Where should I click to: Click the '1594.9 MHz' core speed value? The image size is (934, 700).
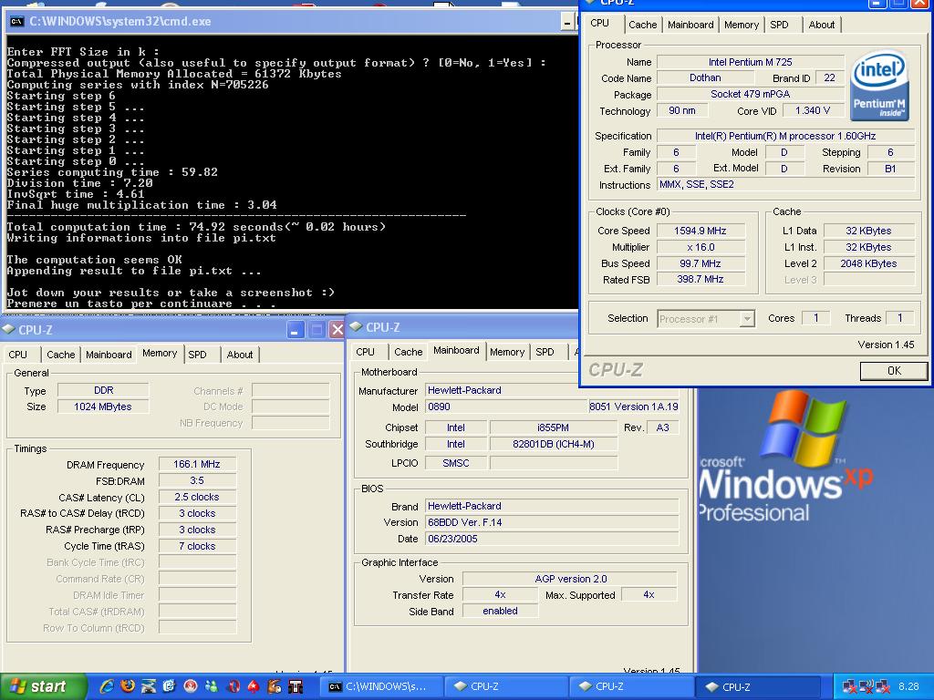(x=700, y=231)
